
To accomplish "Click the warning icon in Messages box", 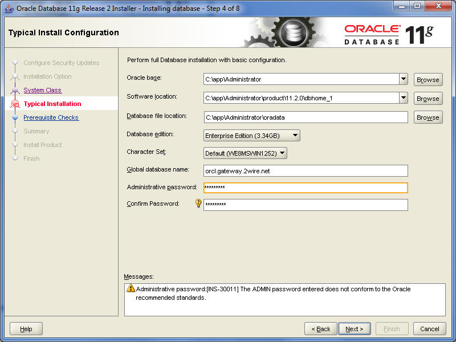I will (x=131, y=288).
